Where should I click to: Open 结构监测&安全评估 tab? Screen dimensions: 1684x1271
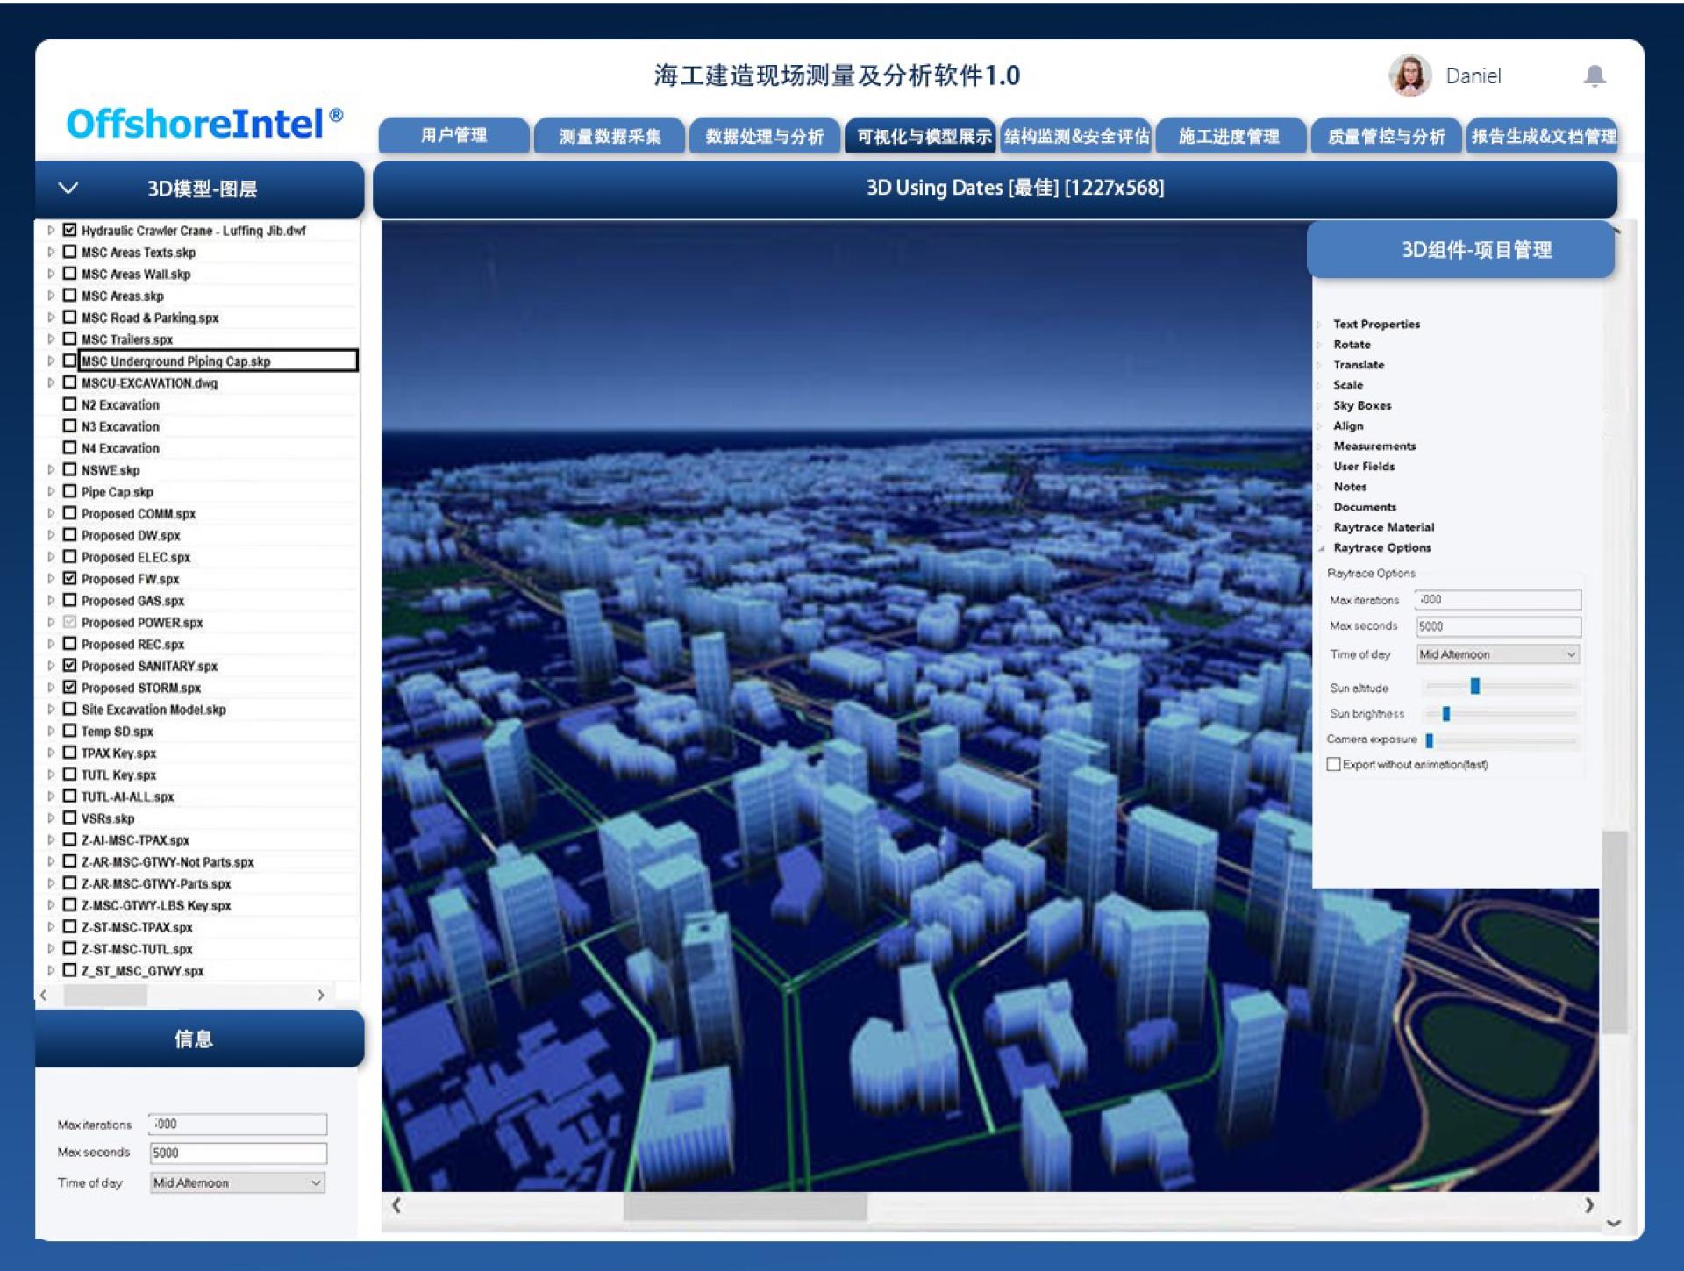pos(1076,136)
